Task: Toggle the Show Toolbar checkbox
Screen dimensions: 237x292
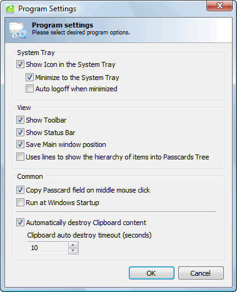Action: pyautogui.click(x=20, y=120)
